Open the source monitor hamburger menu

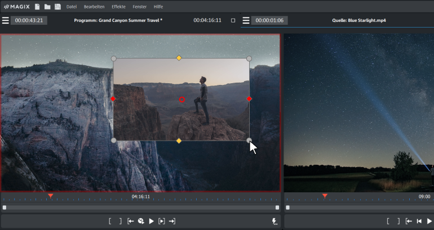click(x=246, y=20)
